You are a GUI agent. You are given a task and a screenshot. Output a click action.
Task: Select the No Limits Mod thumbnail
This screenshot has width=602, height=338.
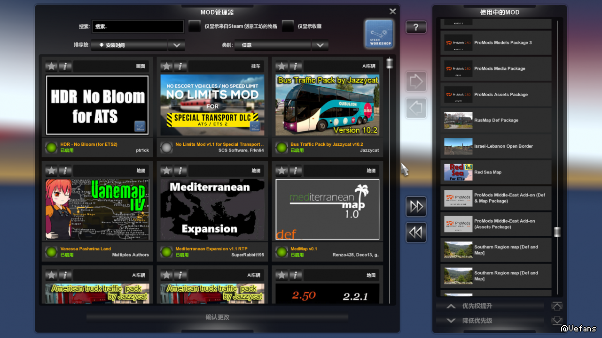[x=212, y=105]
